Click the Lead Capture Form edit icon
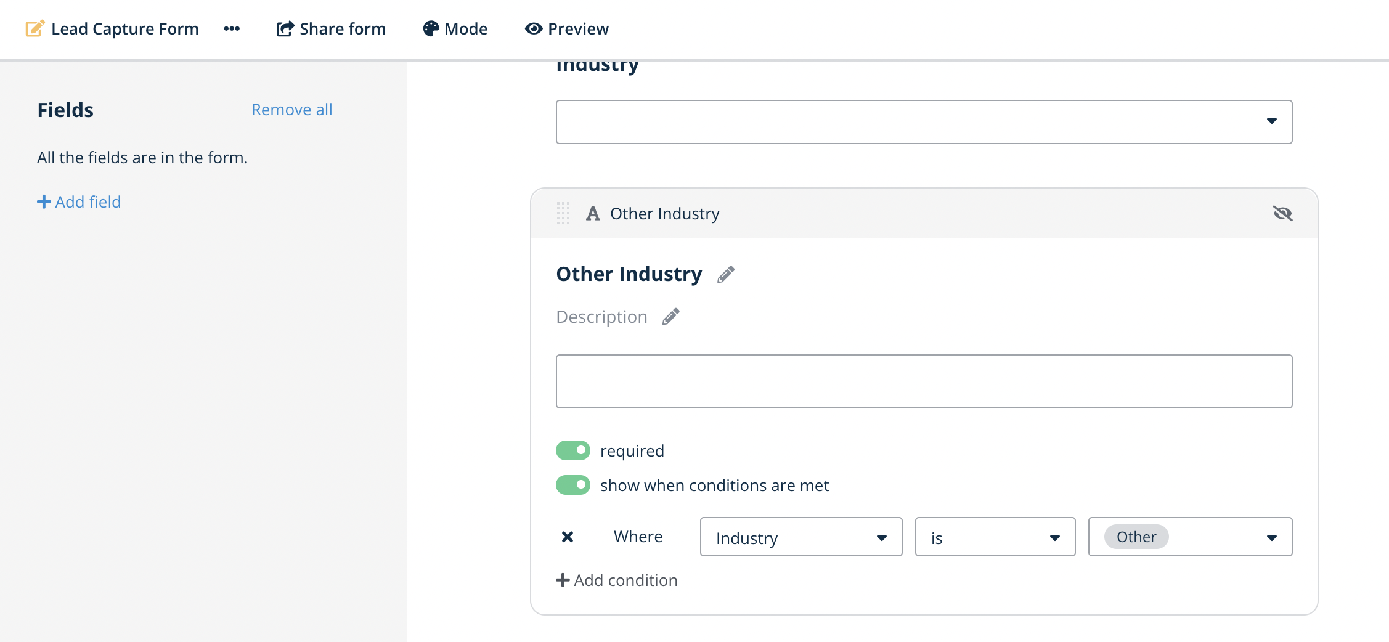This screenshot has height=642, width=1389. click(35, 28)
